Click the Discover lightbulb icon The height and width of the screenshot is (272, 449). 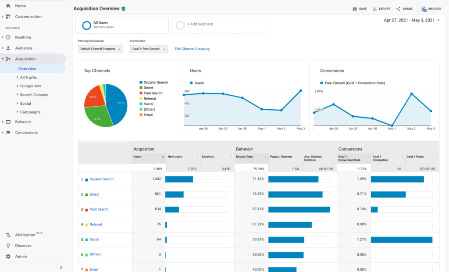coord(8,246)
